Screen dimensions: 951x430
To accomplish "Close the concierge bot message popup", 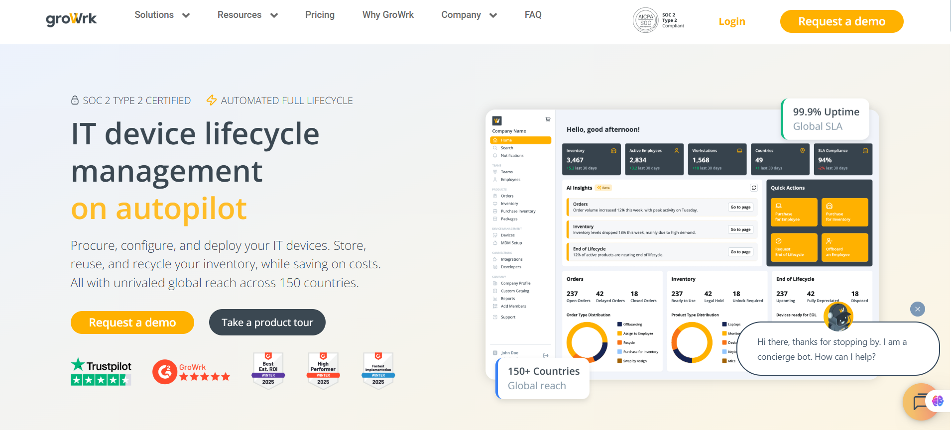I will [917, 309].
